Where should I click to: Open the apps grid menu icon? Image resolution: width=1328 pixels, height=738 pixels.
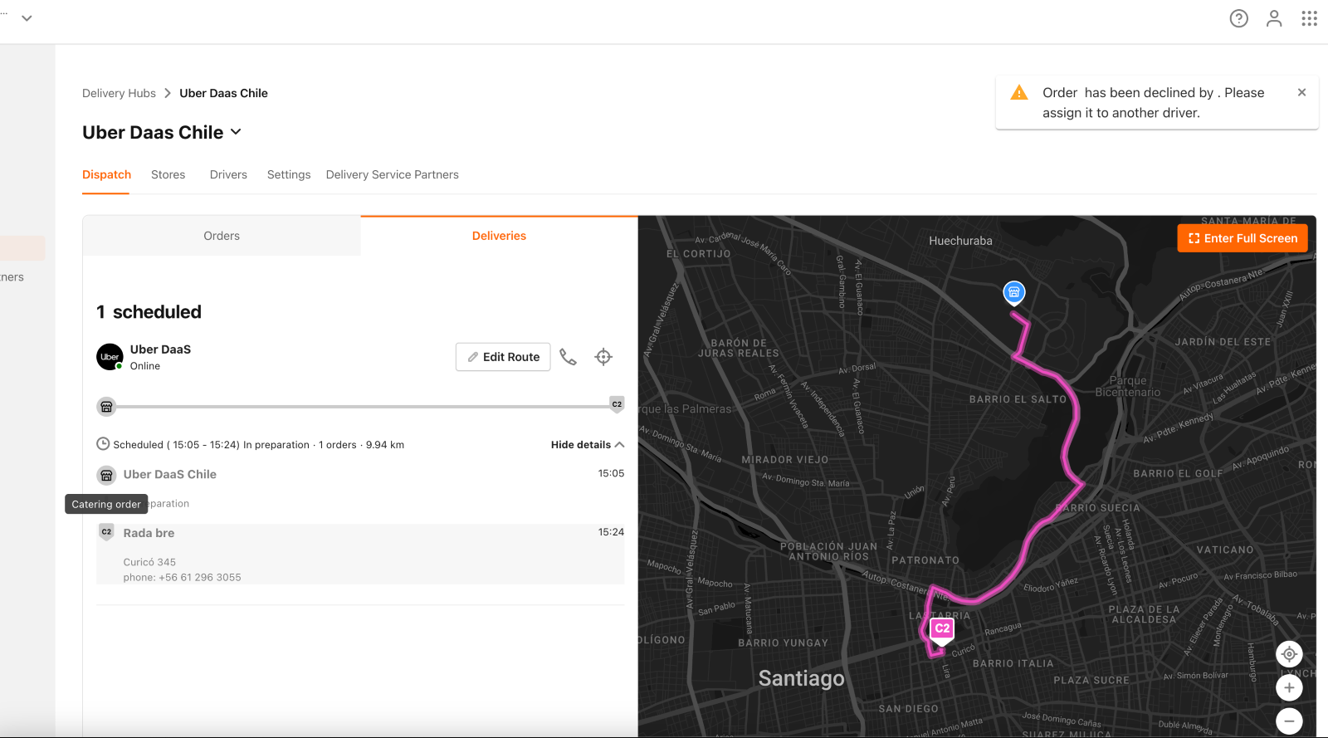[1309, 18]
